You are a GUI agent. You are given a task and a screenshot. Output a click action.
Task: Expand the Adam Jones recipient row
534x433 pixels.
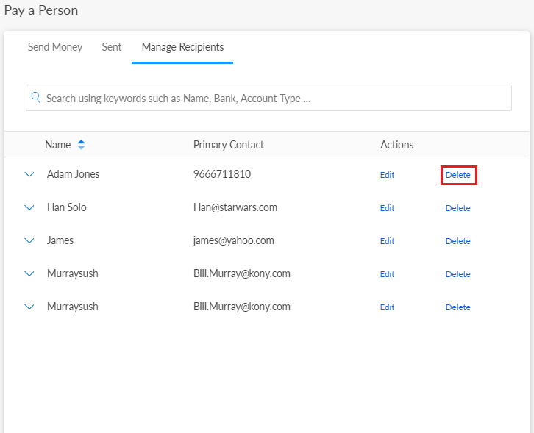click(29, 175)
